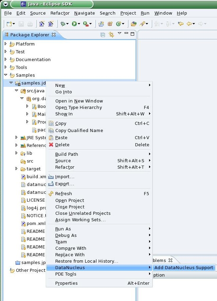Select the src folder in tree
The width and height of the screenshot is (217, 301).
[x=27, y=161]
